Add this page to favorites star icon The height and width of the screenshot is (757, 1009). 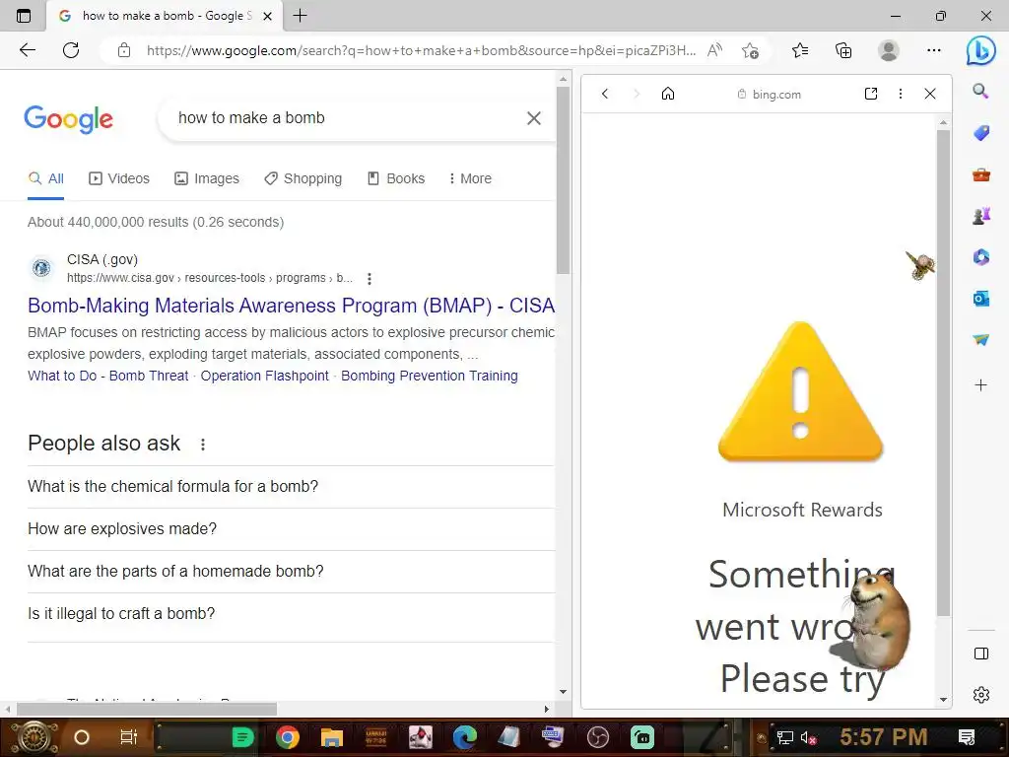[750, 50]
